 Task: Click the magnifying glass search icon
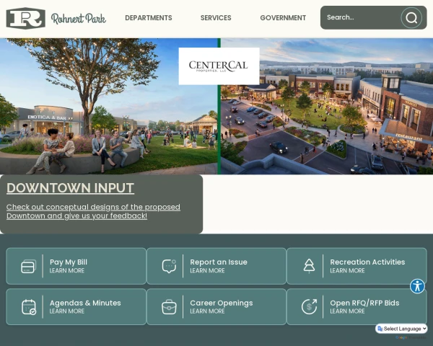point(411,18)
